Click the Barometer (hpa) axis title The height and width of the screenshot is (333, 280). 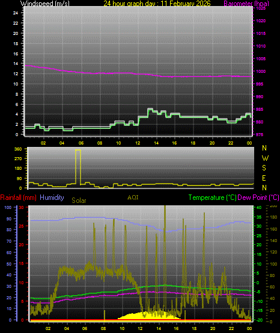pos(246,3)
